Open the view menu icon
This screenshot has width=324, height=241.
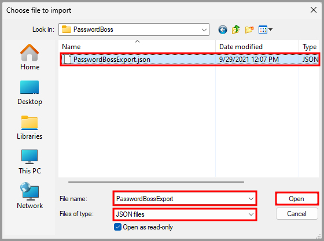[266, 29]
